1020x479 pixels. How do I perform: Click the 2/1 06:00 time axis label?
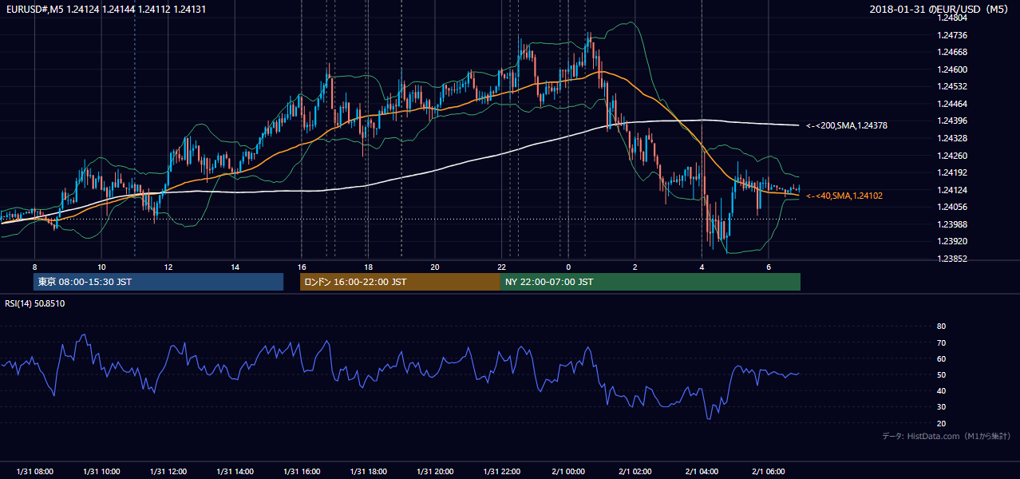[768, 472]
